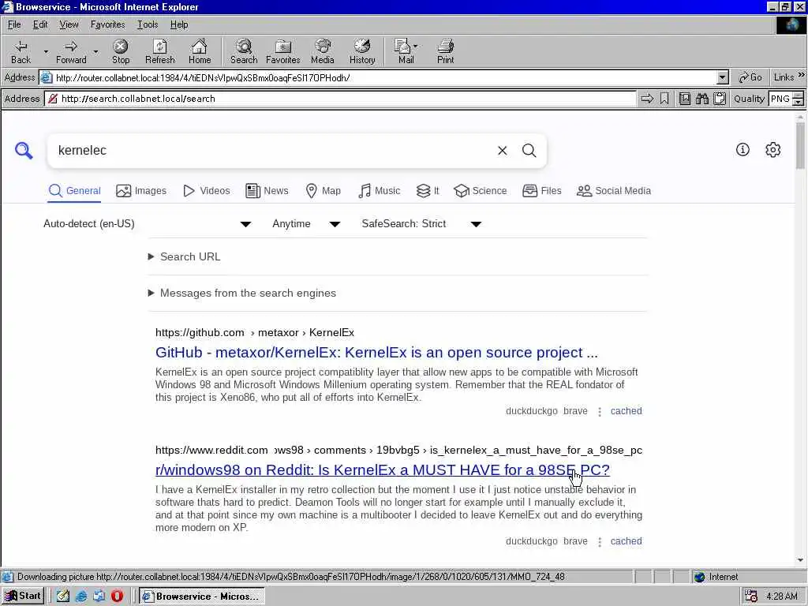Click the blue search logo

(24, 151)
